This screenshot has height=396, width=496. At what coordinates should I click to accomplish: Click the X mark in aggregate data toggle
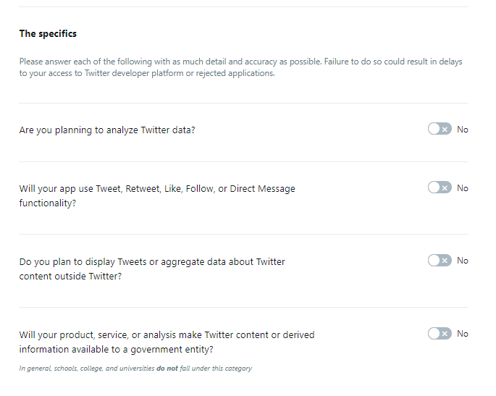[445, 261]
